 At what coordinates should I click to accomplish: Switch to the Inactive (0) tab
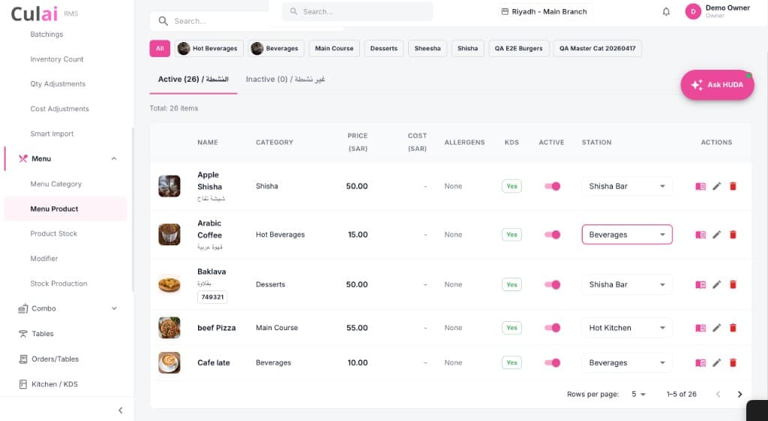[285, 79]
